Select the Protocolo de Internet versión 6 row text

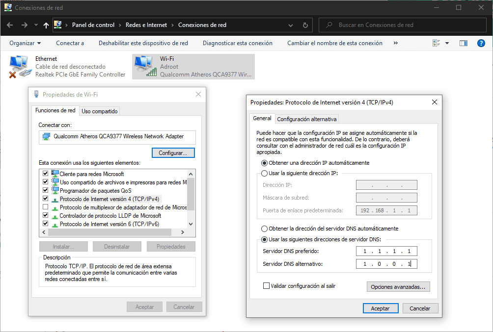(110, 224)
